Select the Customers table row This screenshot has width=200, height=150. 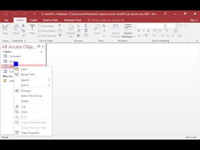click(23, 56)
